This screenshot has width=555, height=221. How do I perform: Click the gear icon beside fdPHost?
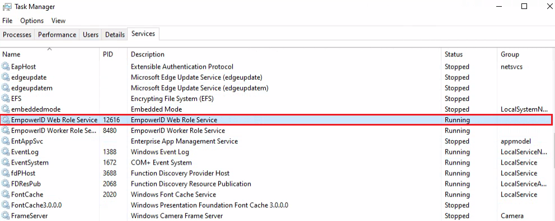click(6, 174)
